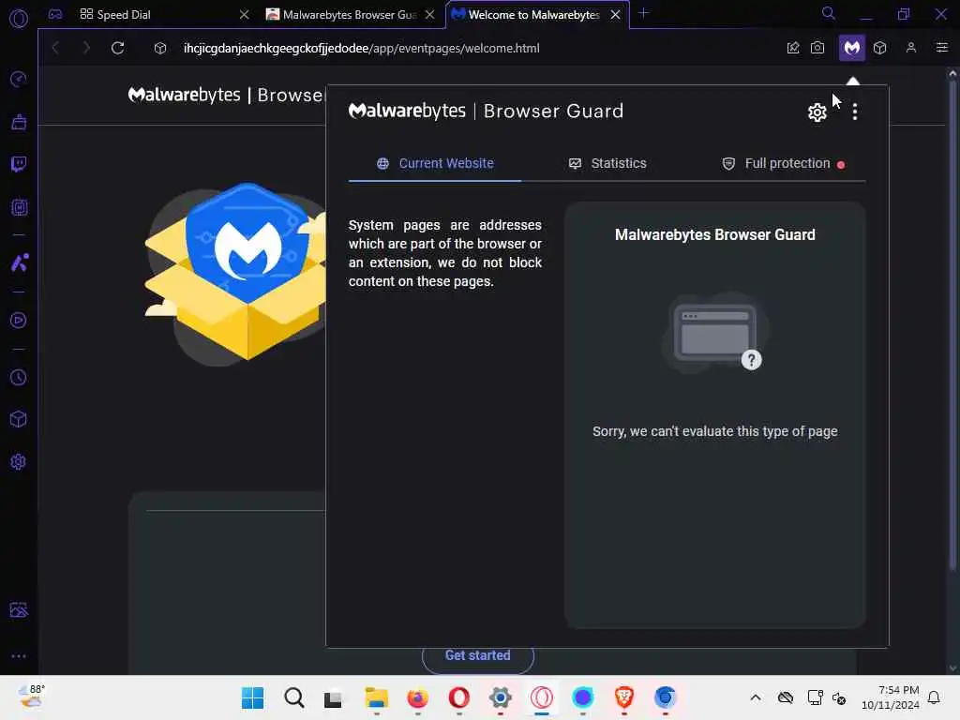960x720 pixels.
Task: Open GX Cleaner in sidebar
Action: (19, 122)
